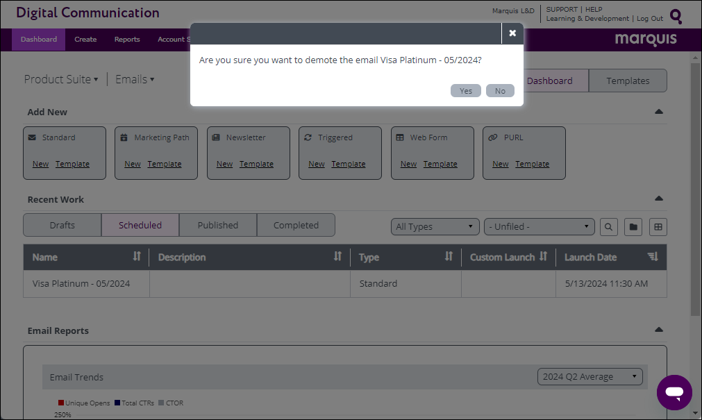Select the Dashboard view button at right
The height and width of the screenshot is (420, 702).
click(550, 81)
